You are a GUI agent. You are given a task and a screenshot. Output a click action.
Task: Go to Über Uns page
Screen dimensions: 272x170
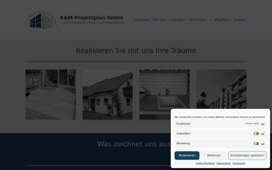(159, 20)
